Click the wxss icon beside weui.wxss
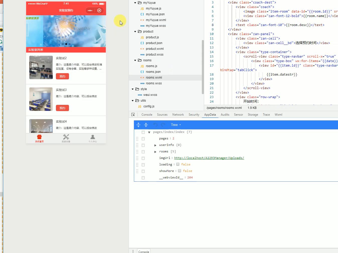The image size is (338, 253). click(140, 95)
